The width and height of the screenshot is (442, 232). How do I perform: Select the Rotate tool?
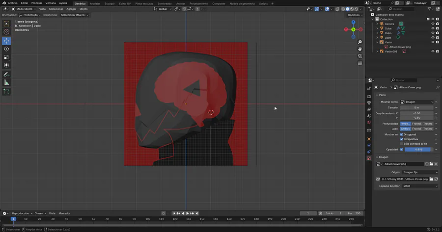pyautogui.click(x=6, y=49)
